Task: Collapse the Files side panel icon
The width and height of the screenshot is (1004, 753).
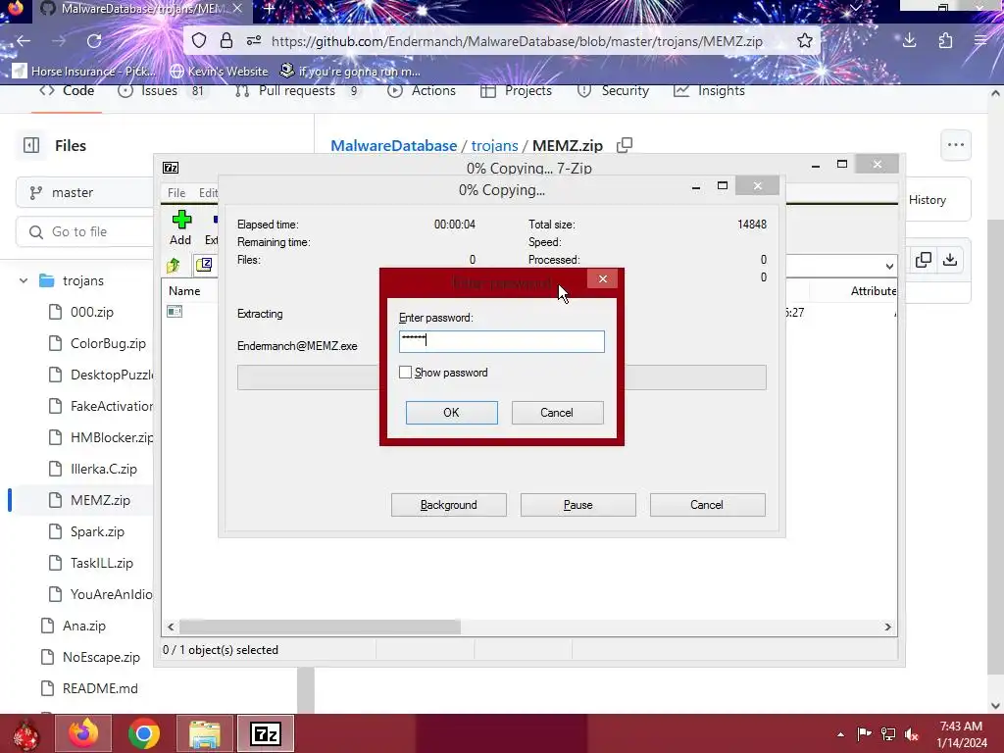Action: (31, 145)
